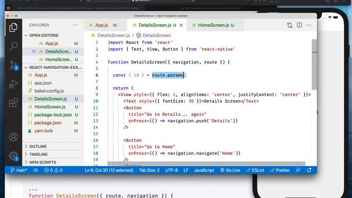
Task: Open package-lock.json in file tree
Action: [x=53, y=115]
